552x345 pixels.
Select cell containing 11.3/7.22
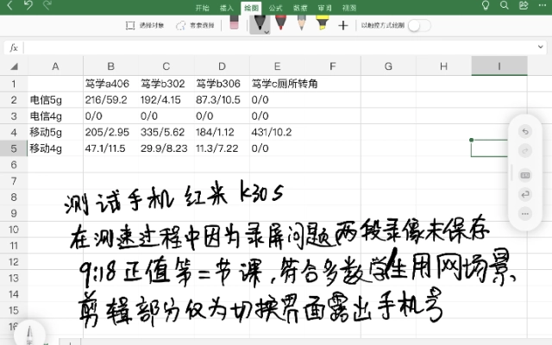pyautogui.click(x=222, y=148)
